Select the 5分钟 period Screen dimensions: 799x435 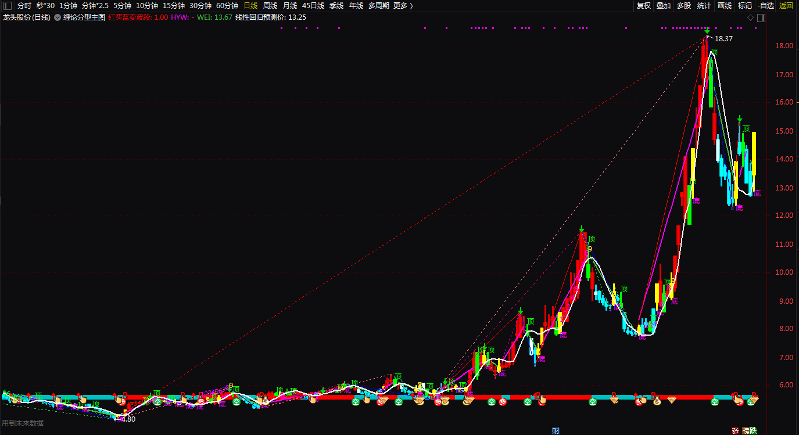pos(122,6)
